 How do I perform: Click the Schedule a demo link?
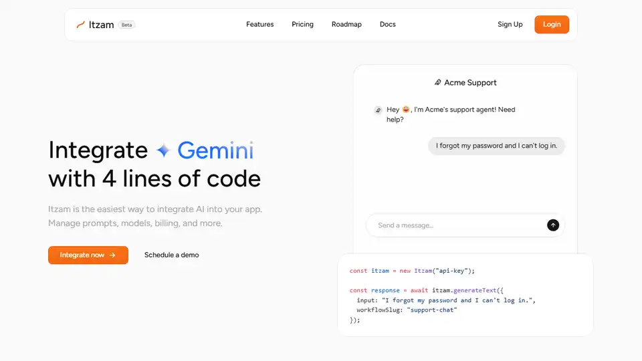point(171,255)
